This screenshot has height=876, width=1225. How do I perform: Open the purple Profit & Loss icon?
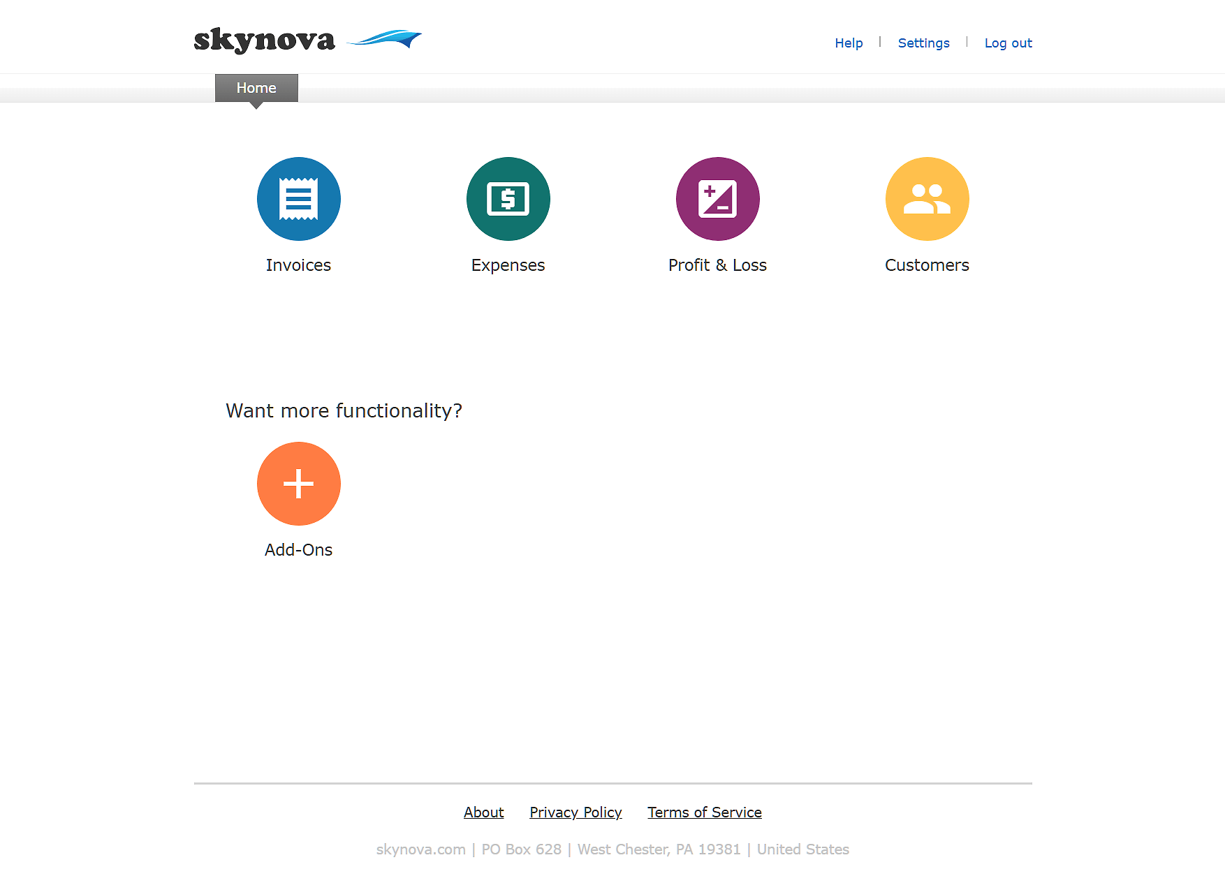[x=718, y=199]
